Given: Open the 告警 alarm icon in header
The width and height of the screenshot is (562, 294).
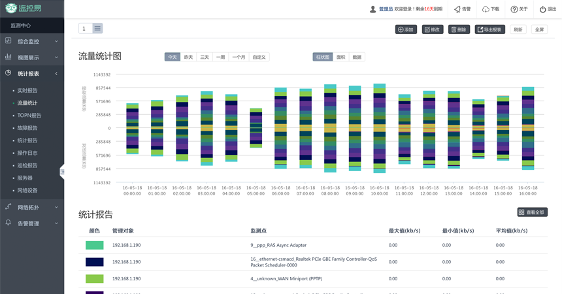Looking at the screenshot, I should [457, 9].
